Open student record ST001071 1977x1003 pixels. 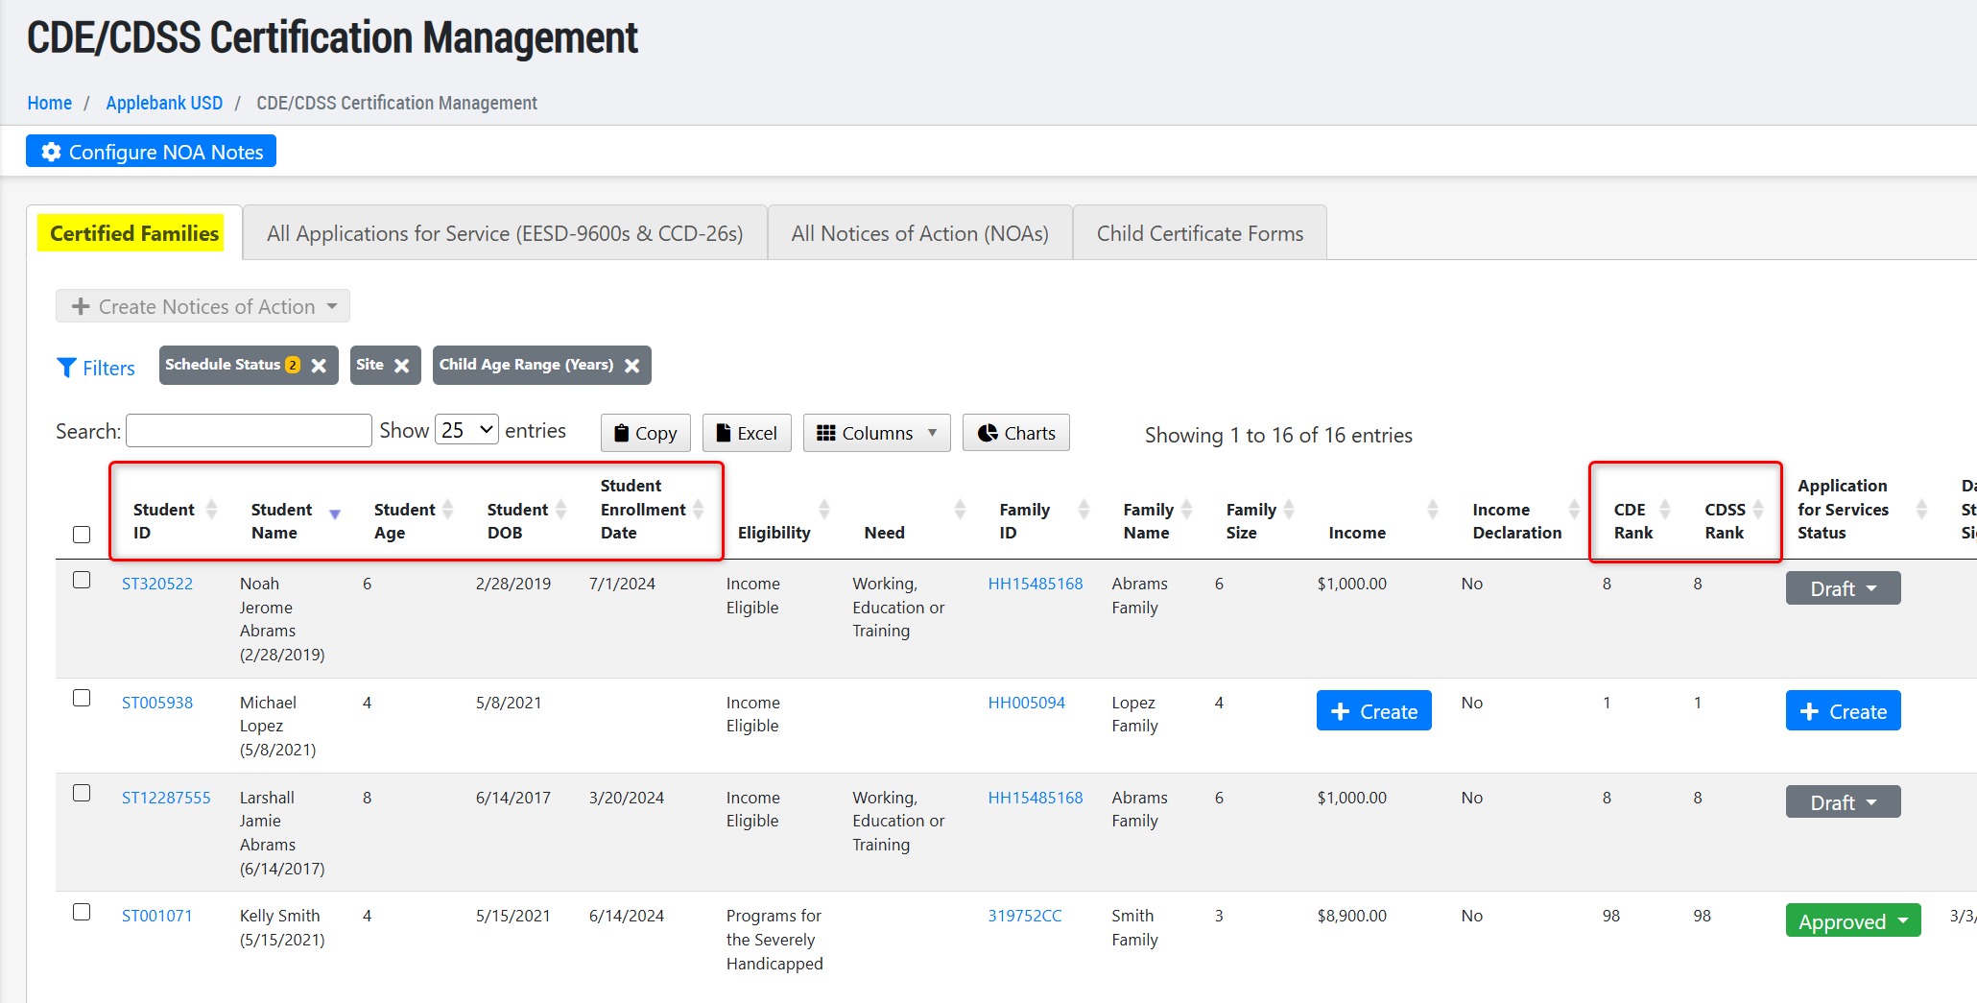(x=156, y=916)
